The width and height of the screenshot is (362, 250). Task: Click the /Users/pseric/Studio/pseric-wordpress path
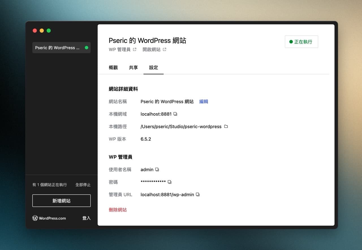pos(181,126)
